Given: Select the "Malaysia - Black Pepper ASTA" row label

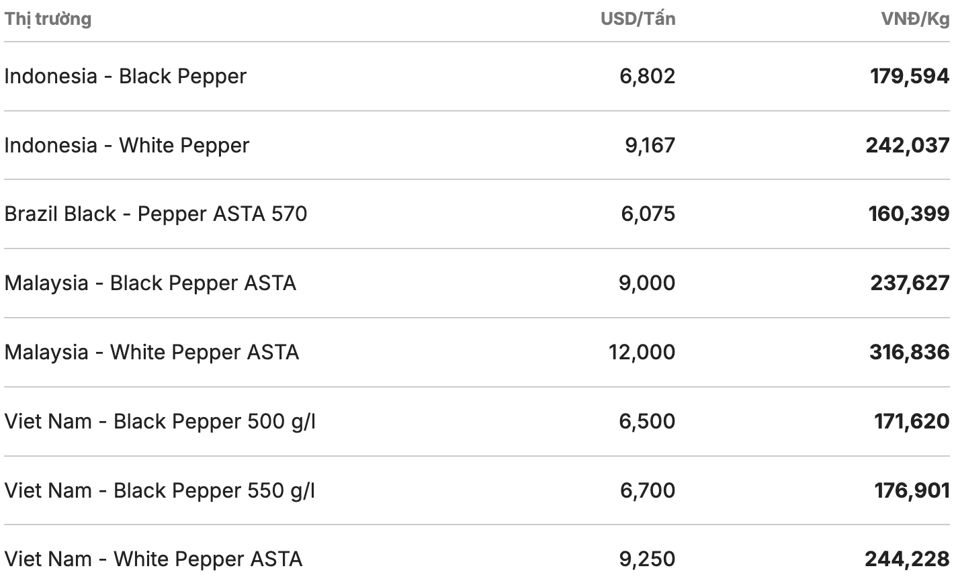Looking at the screenshot, I should [x=150, y=283].
